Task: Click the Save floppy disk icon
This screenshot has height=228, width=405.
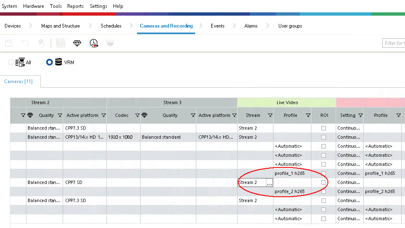Action: tap(9, 43)
